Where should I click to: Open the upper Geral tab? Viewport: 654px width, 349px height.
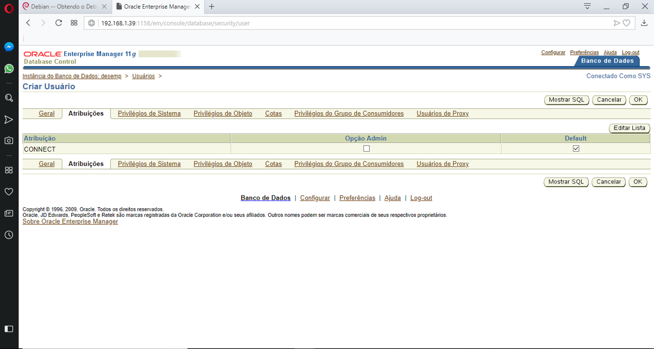[x=47, y=114]
